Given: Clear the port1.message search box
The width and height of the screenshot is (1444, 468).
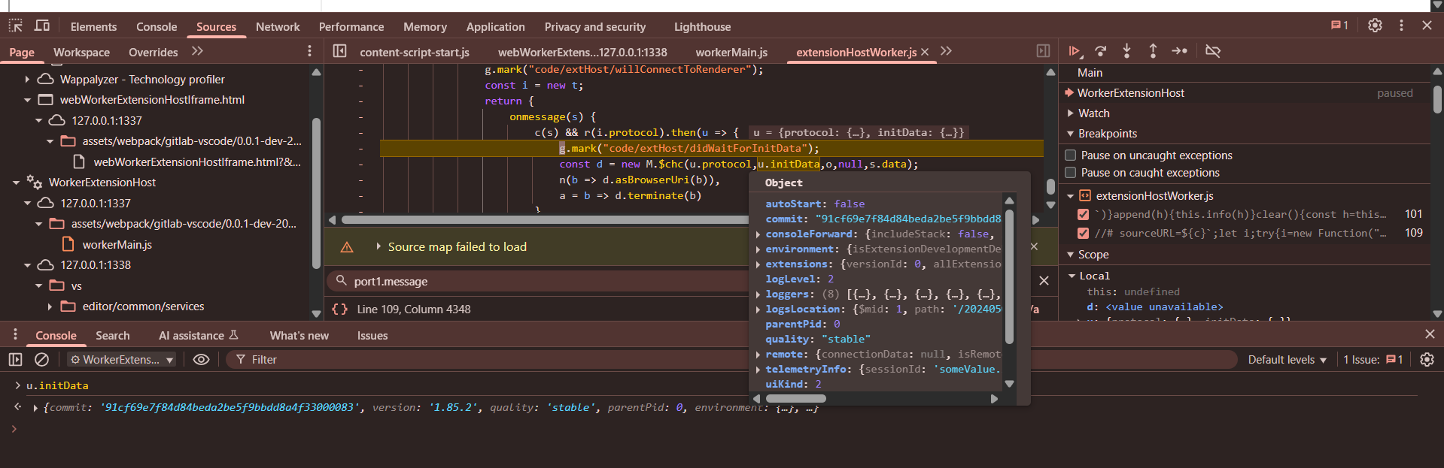Looking at the screenshot, I should (x=1044, y=281).
